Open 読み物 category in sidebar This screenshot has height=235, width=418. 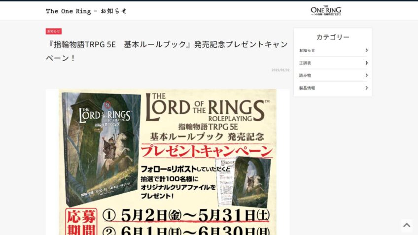tap(333, 75)
